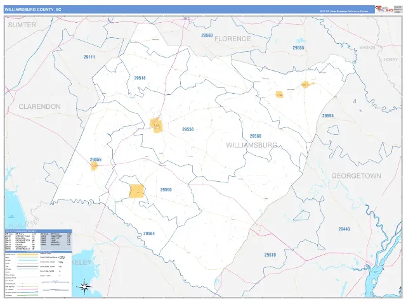Click the edition subtitle text in the header bar
The image size is (406, 304).
pos(343,11)
